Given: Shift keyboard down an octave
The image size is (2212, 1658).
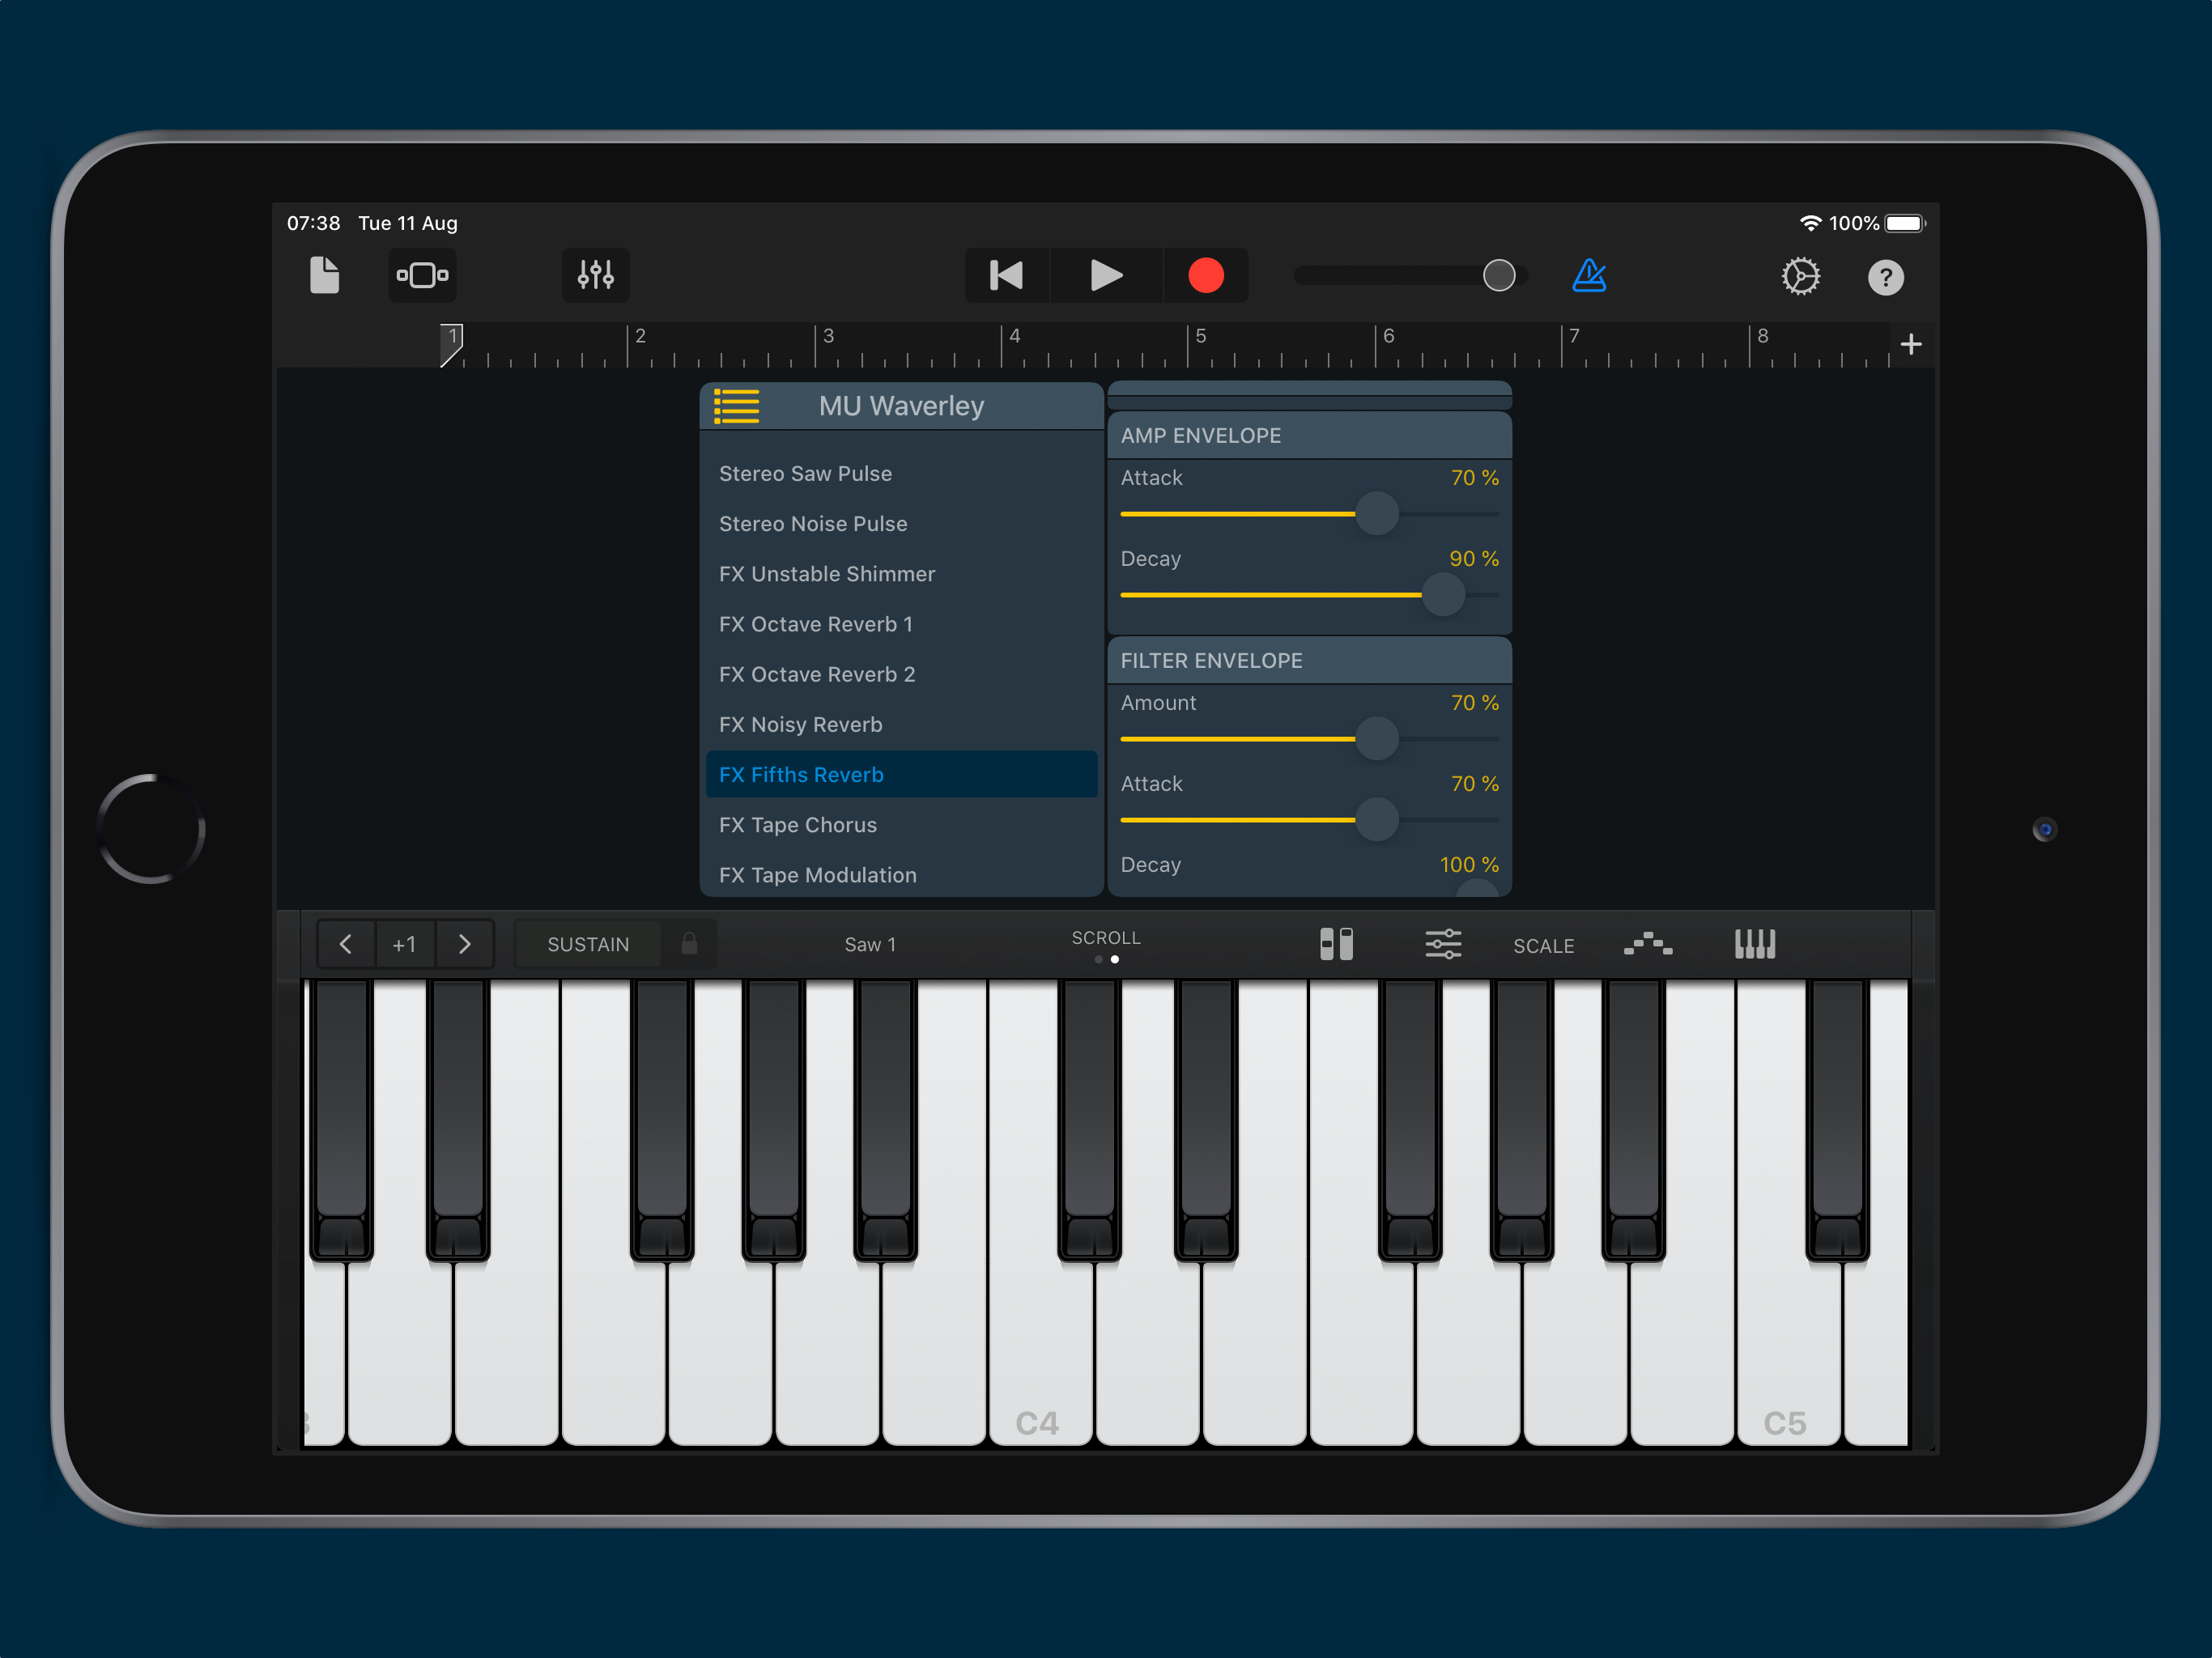Looking at the screenshot, I should [346, 944].
